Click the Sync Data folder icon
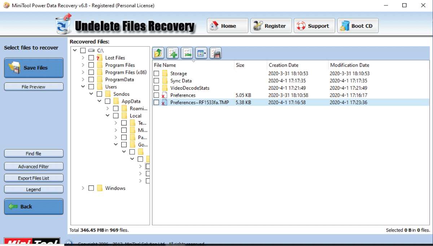This screenshot has height=246, width=433. 165,81
